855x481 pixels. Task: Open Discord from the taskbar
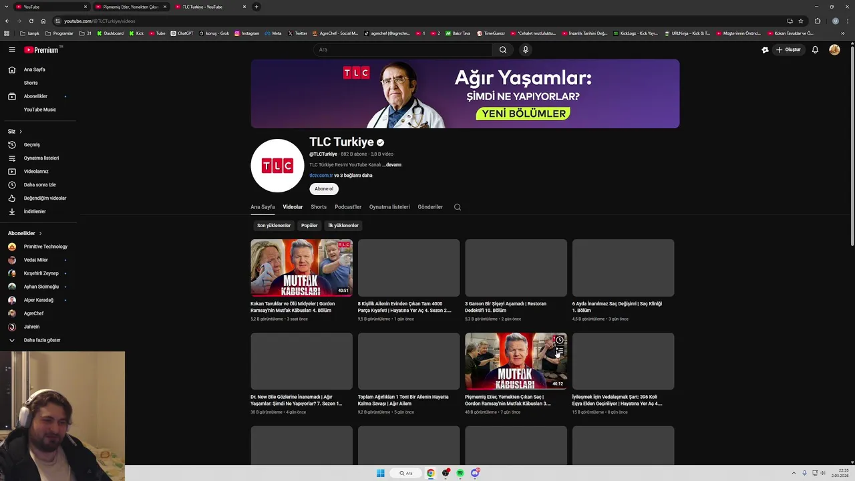tap(475, 473)
